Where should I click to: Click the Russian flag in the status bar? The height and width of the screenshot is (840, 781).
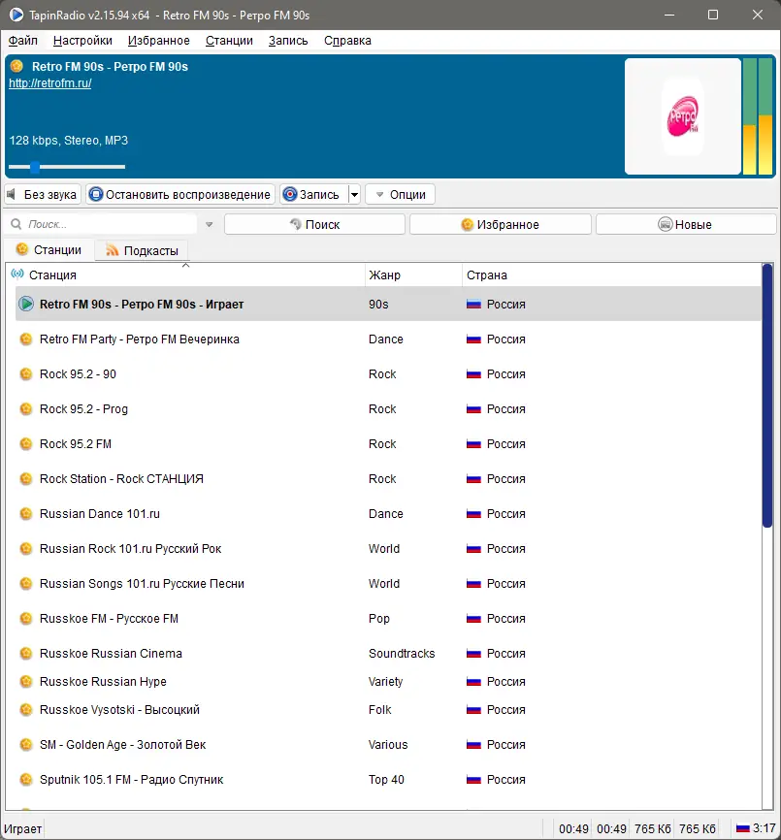(743, 828)
